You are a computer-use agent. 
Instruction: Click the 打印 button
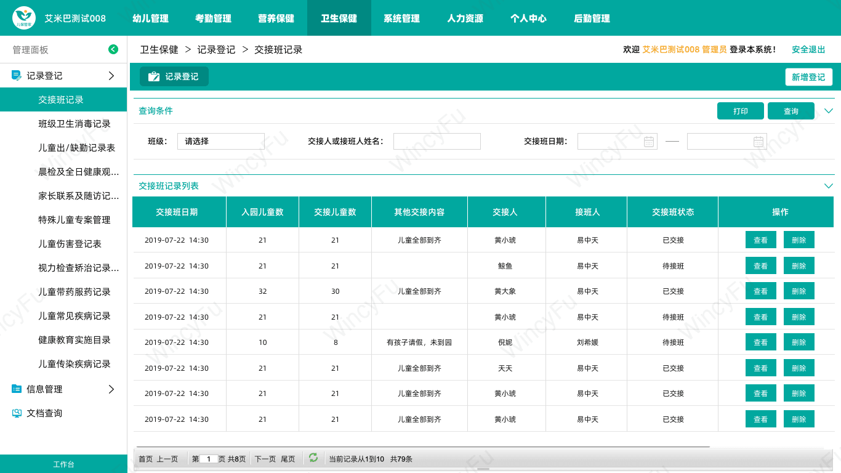pyautogui.click(x=741, y=111)
